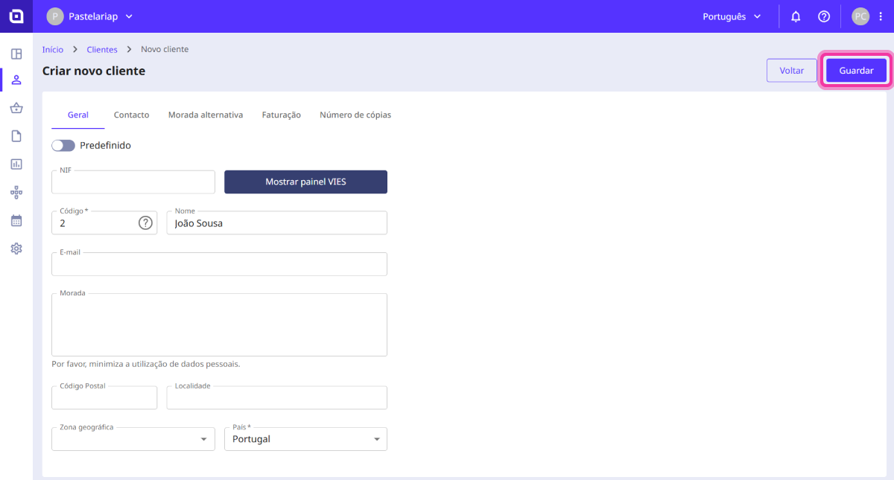Open the products basket icon in sidebar

coord(16,108)
